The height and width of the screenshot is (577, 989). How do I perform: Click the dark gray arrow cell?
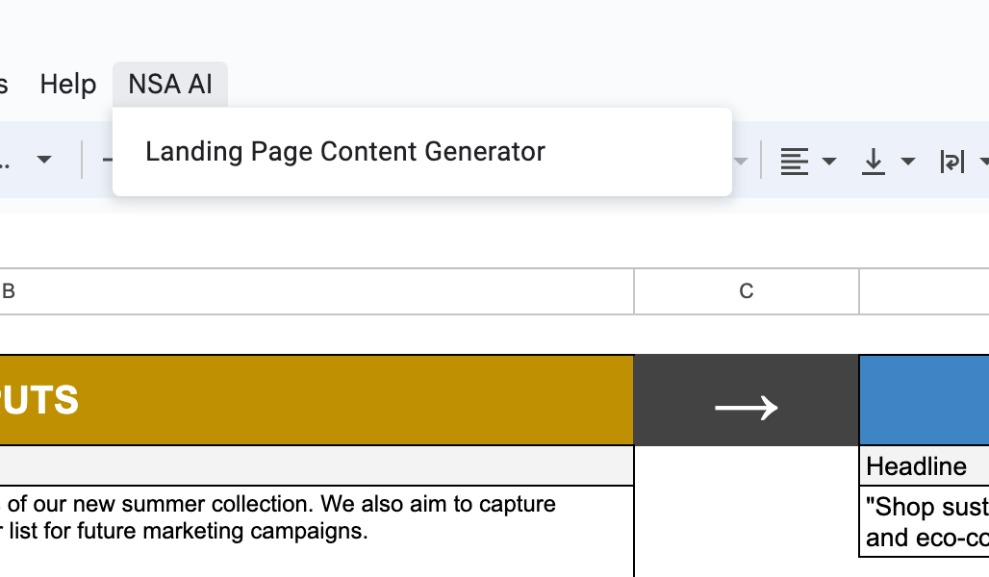(x=747, y=400)
